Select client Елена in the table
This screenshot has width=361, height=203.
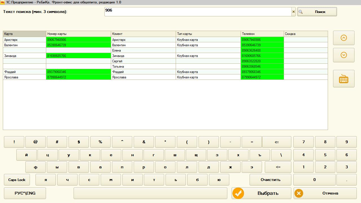point(143,50)
